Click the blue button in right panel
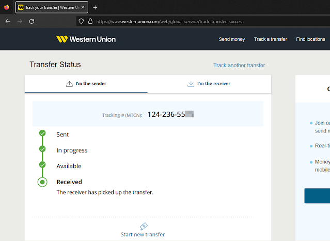Image resolution: width=330 pixels, height=241 pixels. tap(317, 196)
